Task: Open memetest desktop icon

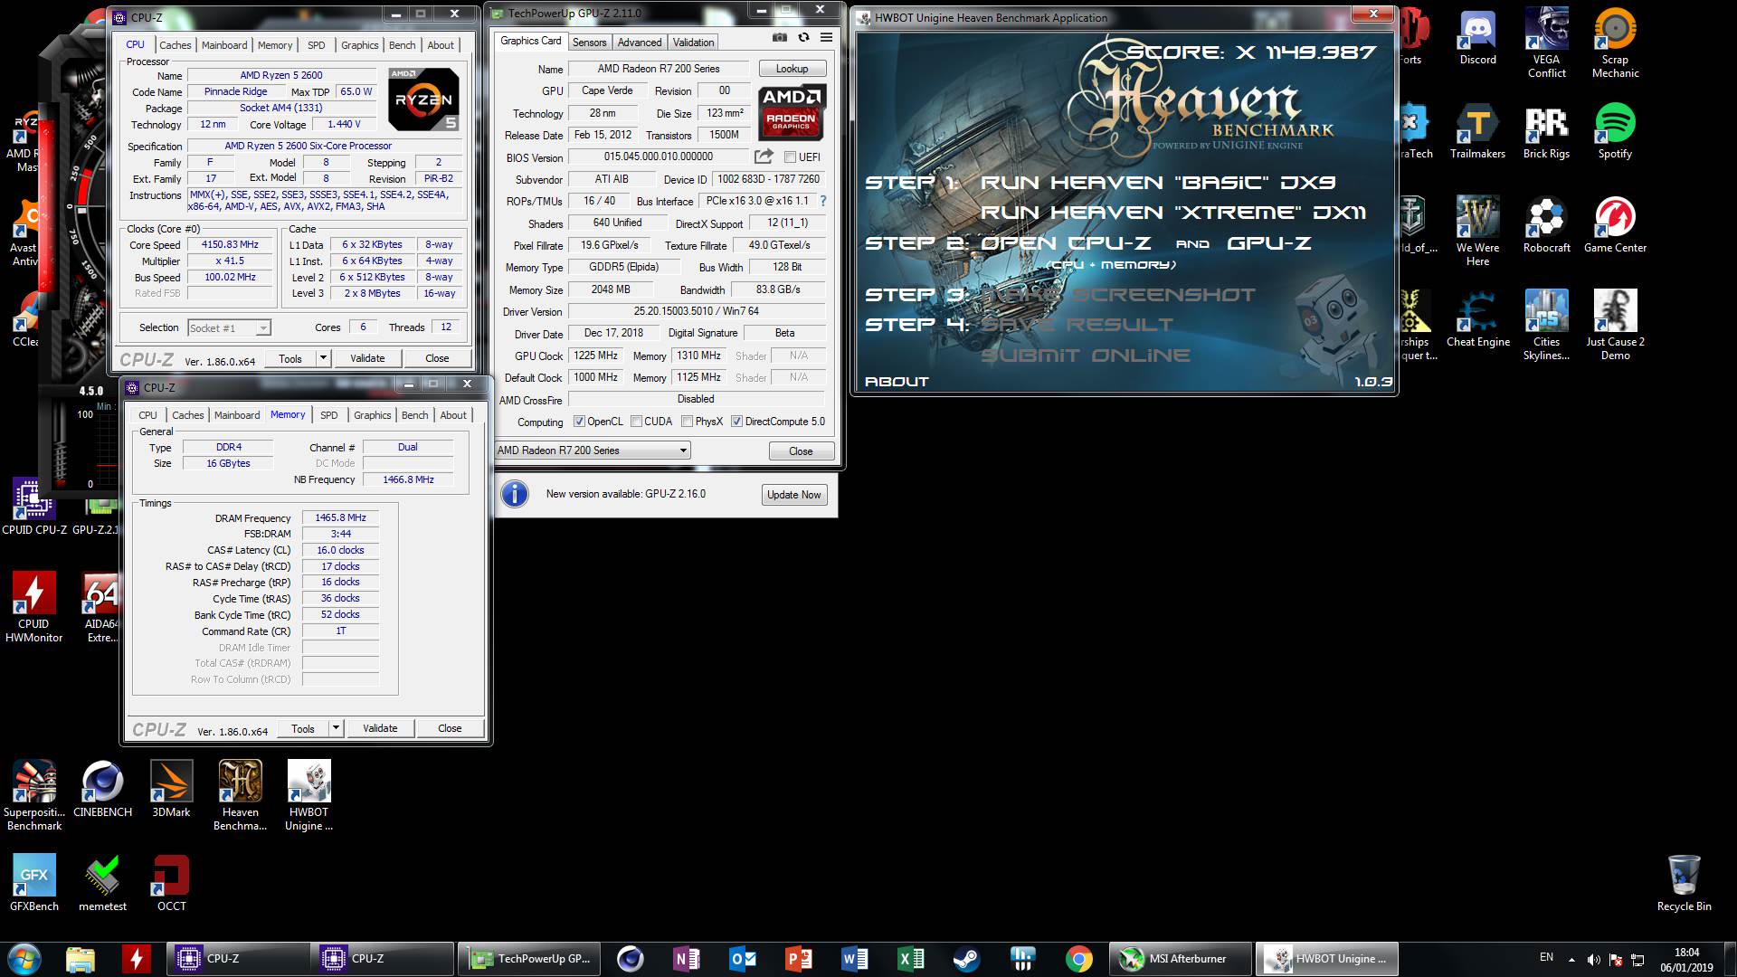Action: (x=102, y=884)
